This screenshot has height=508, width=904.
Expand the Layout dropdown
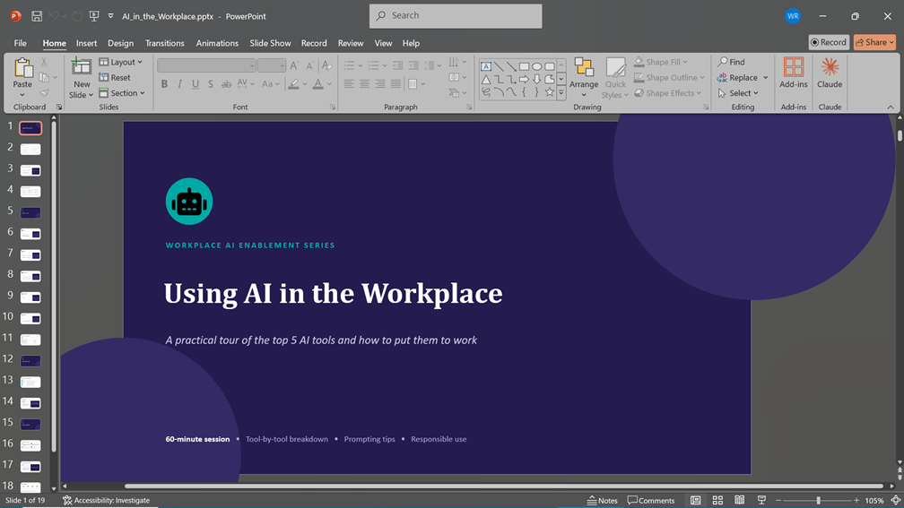(120, 62)
